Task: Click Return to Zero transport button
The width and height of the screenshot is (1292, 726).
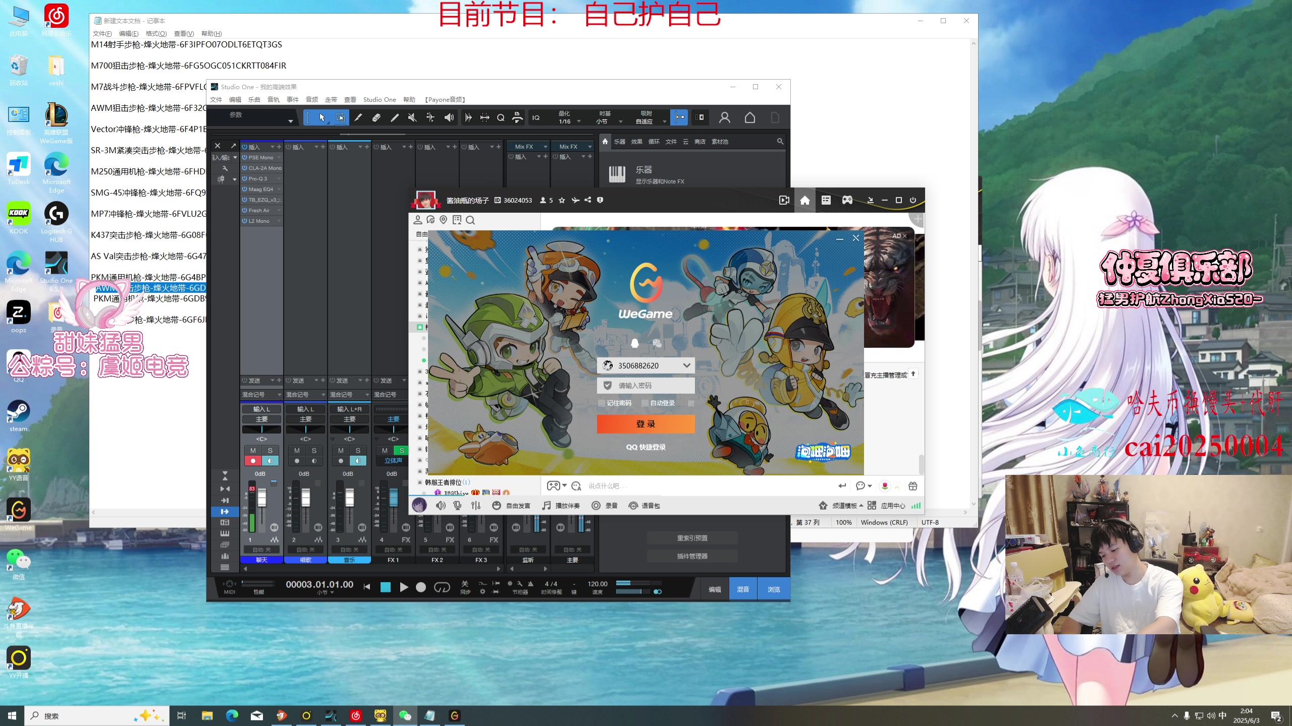Action: [367, 587]
